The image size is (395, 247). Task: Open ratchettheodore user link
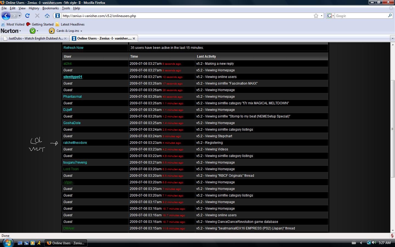coord(75,143)
